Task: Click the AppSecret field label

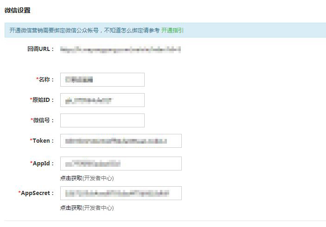Action: tap(37, 193)
